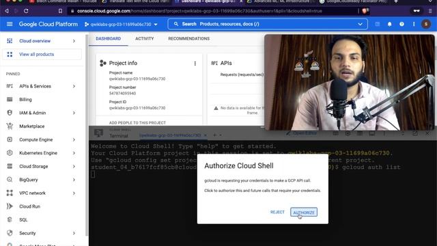Click the Compute Engine chip icon

10,139
